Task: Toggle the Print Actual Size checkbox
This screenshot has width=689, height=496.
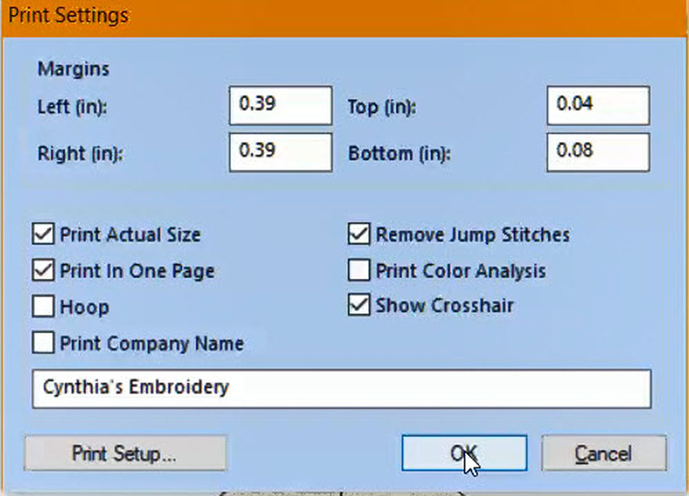Action: click(42, 234)
